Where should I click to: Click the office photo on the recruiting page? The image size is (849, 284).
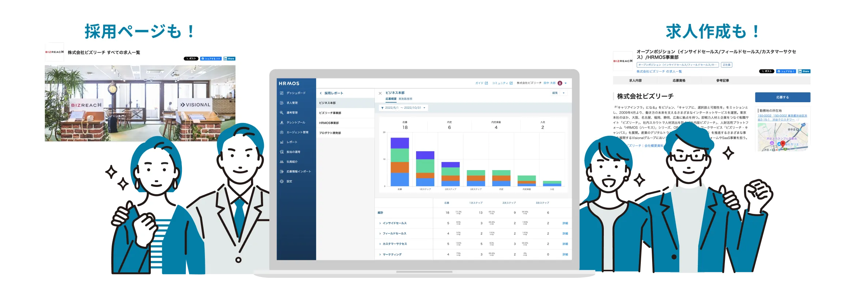click(x=140, y=103)
